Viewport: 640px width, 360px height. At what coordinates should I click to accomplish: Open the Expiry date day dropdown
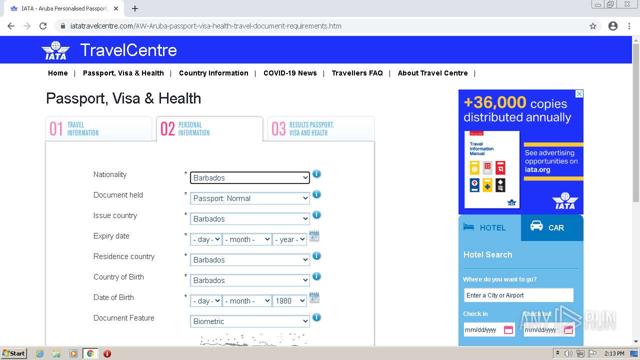(206, 239)
